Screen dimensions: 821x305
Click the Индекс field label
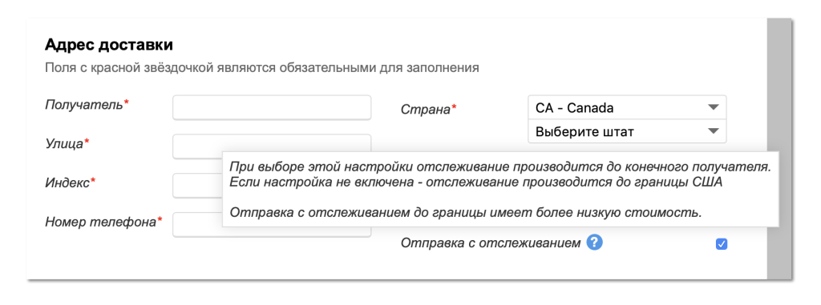point(71,183)
